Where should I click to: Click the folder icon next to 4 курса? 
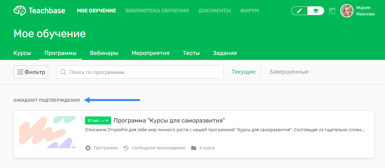point(194,148)
